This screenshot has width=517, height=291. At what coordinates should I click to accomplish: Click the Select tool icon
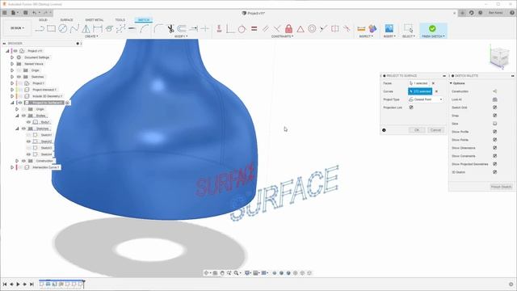[409, 28]
